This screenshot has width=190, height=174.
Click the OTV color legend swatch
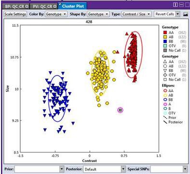[165, 46]
